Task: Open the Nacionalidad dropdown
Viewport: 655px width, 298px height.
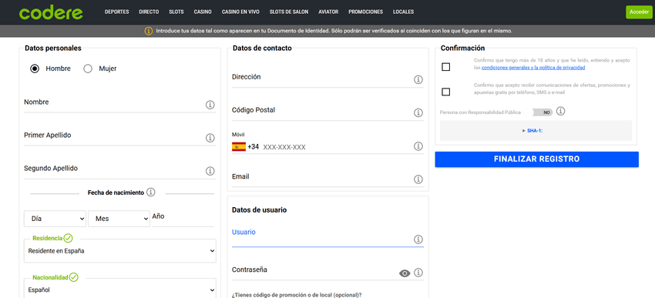Action: pos(120,290)
